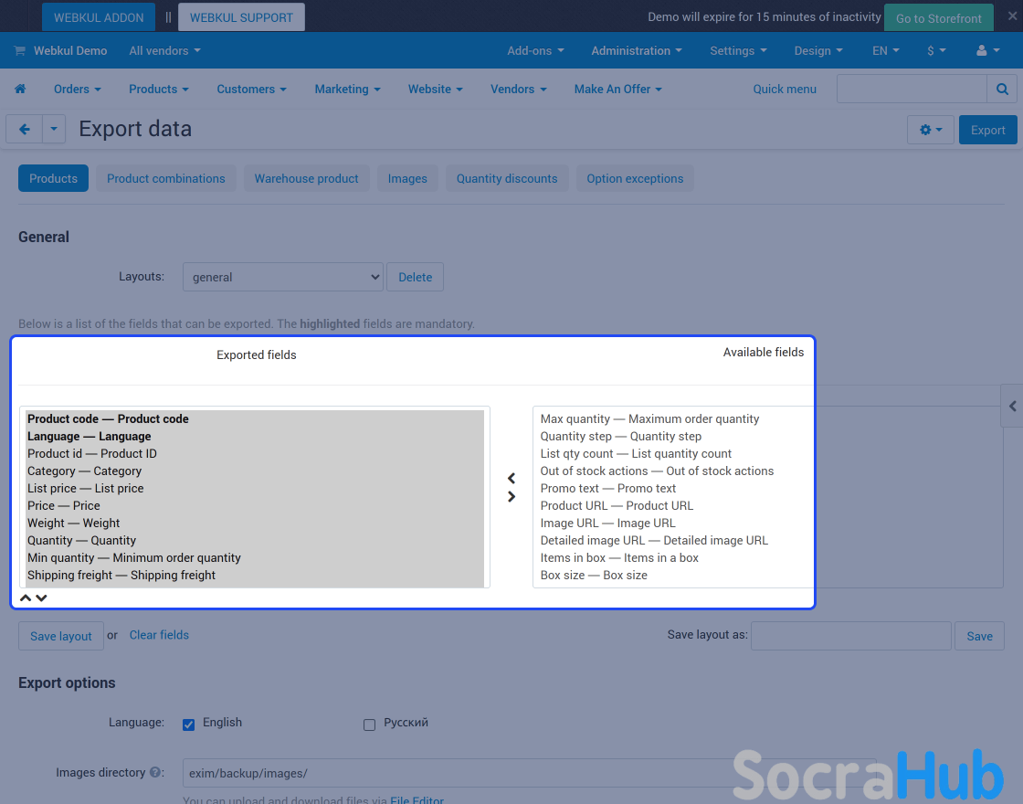This screenshot has height=804, width=1023.
Task: Open the user account menu icon
Action: coord(986,51)
